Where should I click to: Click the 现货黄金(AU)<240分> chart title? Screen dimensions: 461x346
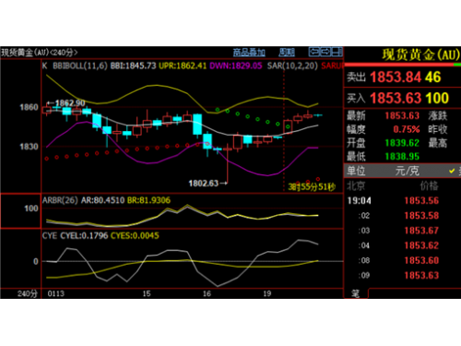point(39,53)
